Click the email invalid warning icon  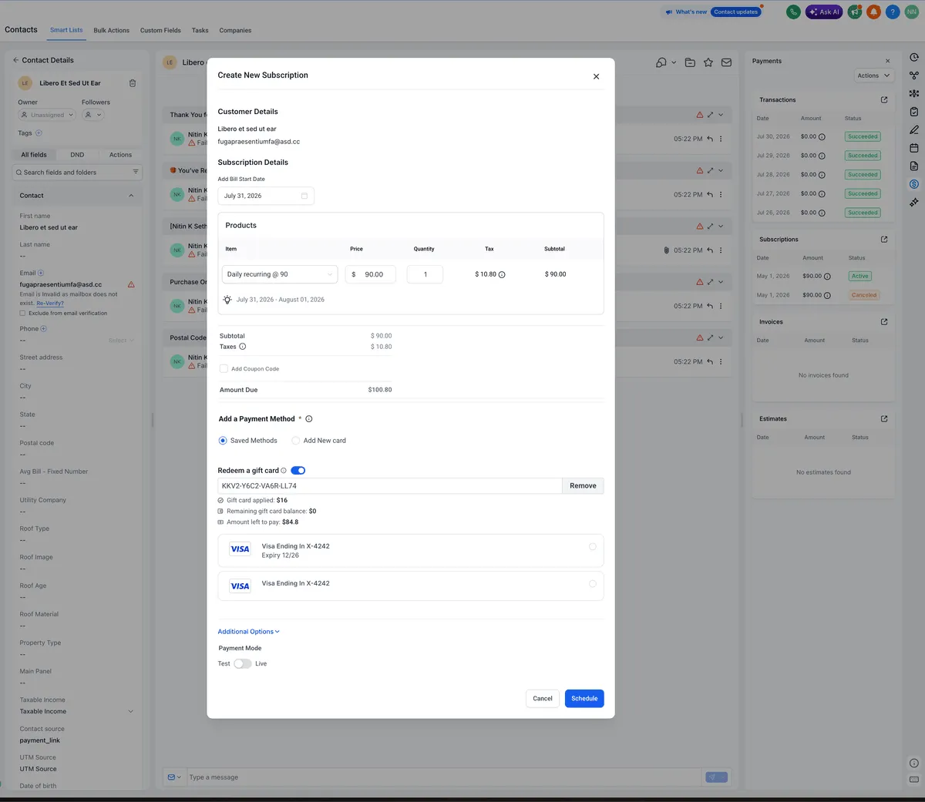131,284
